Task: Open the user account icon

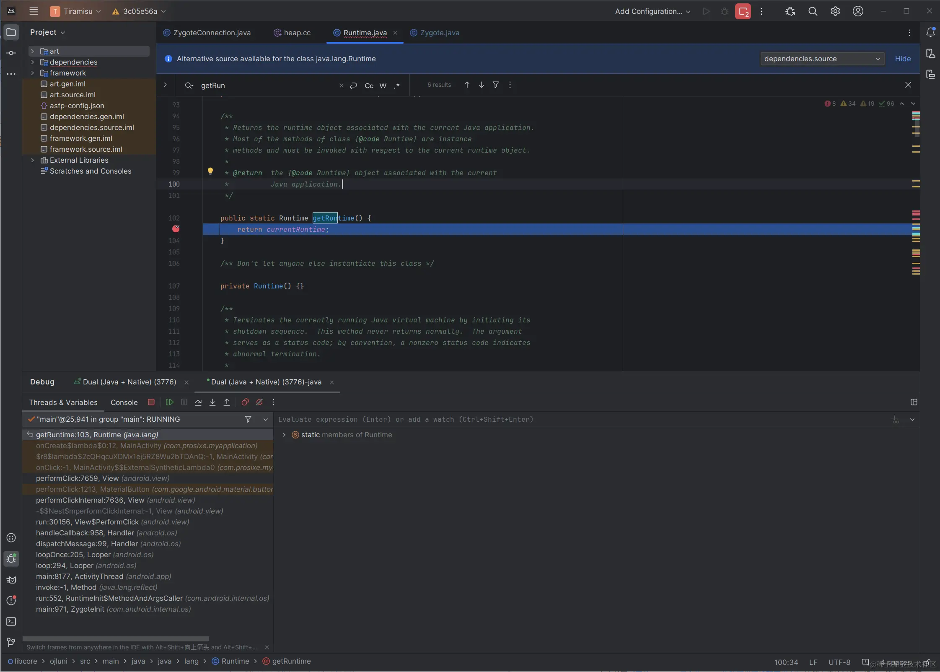Action: pyautogui.click(x=858, y=11)
